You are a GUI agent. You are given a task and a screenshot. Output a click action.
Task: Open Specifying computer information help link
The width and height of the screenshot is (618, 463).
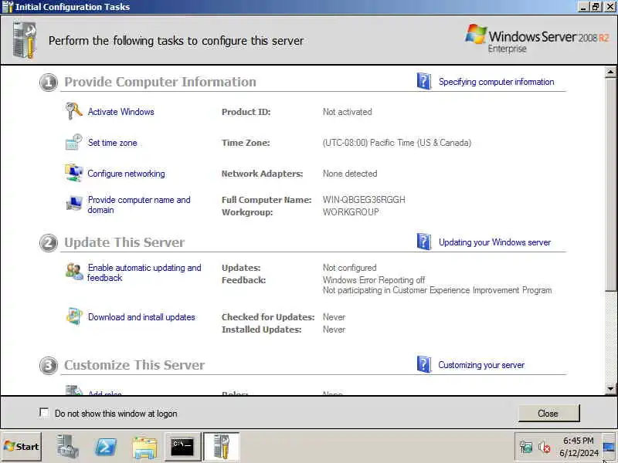click(496, 82)
